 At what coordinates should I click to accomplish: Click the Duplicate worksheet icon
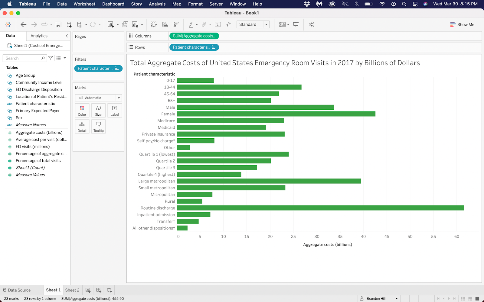pos(125,24)
